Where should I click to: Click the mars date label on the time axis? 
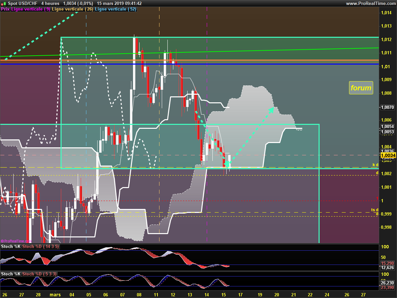click(55, 294)
